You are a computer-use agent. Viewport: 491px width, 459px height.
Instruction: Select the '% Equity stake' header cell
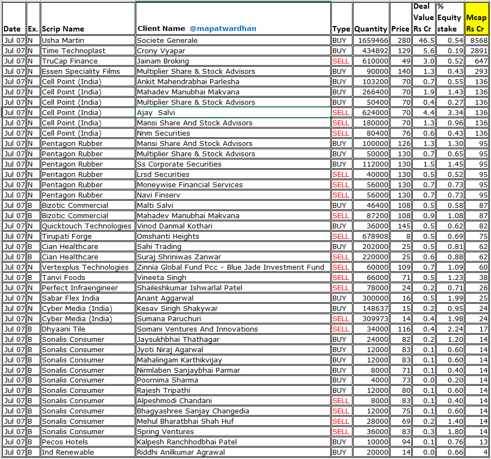tap(450, 18)
